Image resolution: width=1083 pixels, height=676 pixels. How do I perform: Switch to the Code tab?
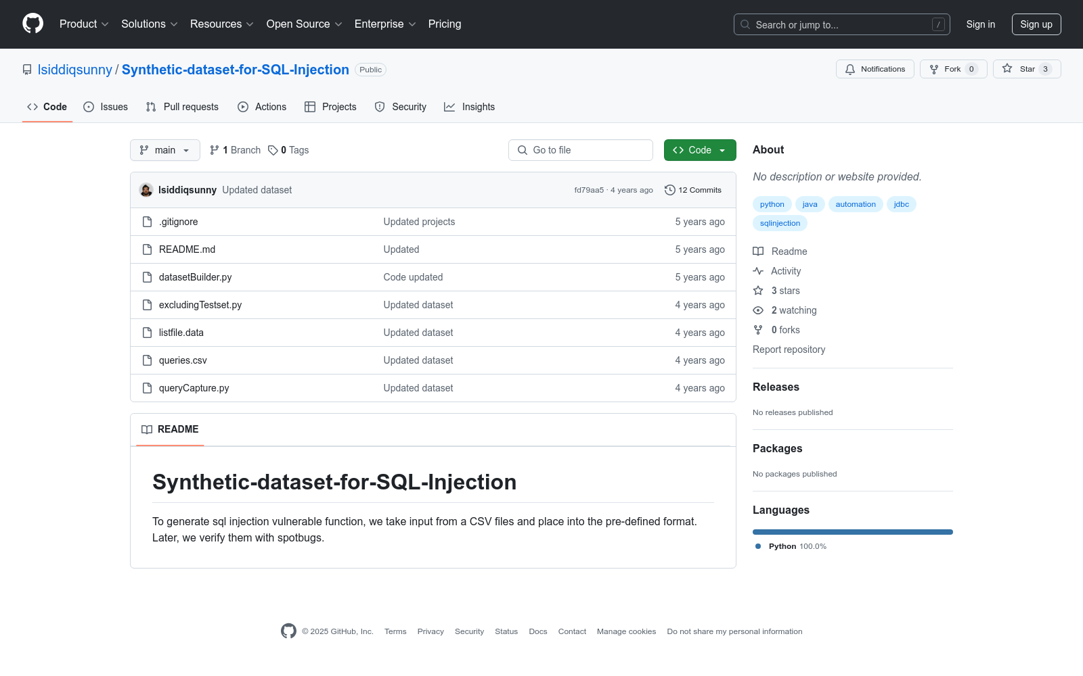tap(47, 107)
